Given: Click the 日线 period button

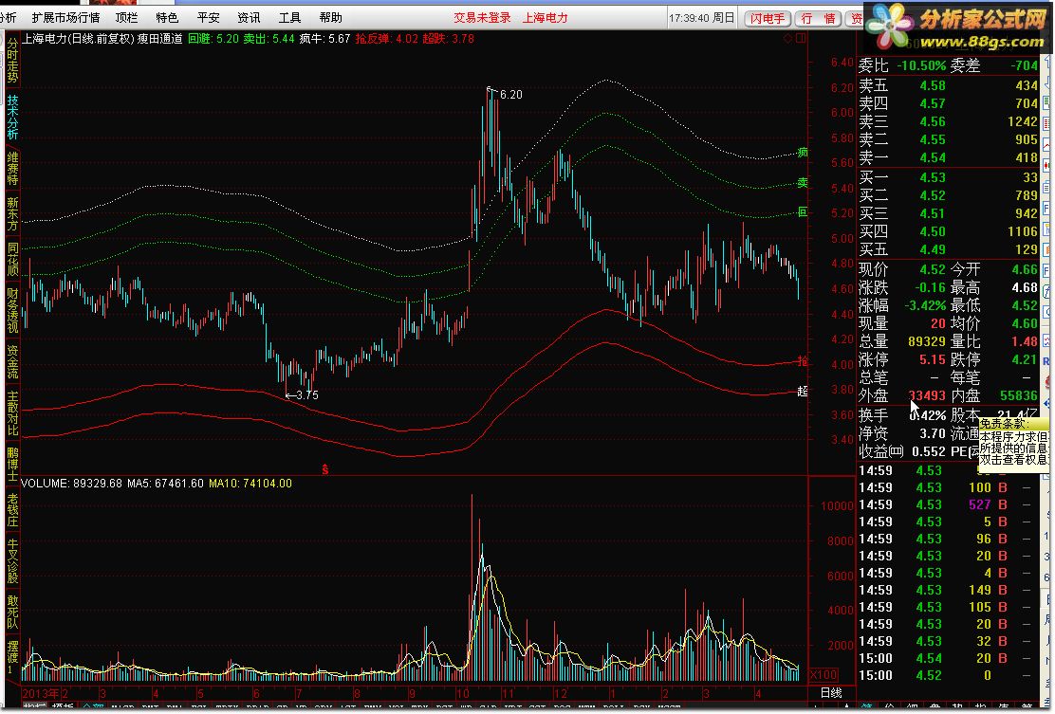Looking at the screenshot, I should point(832,692).
